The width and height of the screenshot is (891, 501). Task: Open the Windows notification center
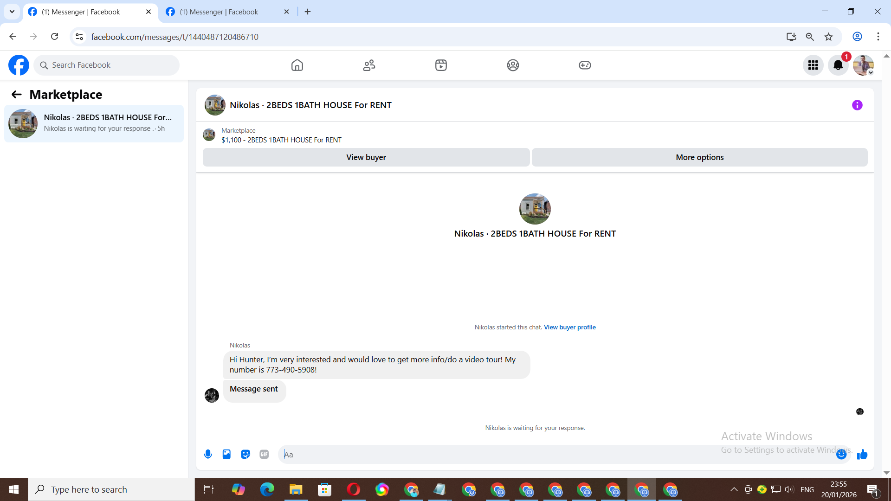872,489
